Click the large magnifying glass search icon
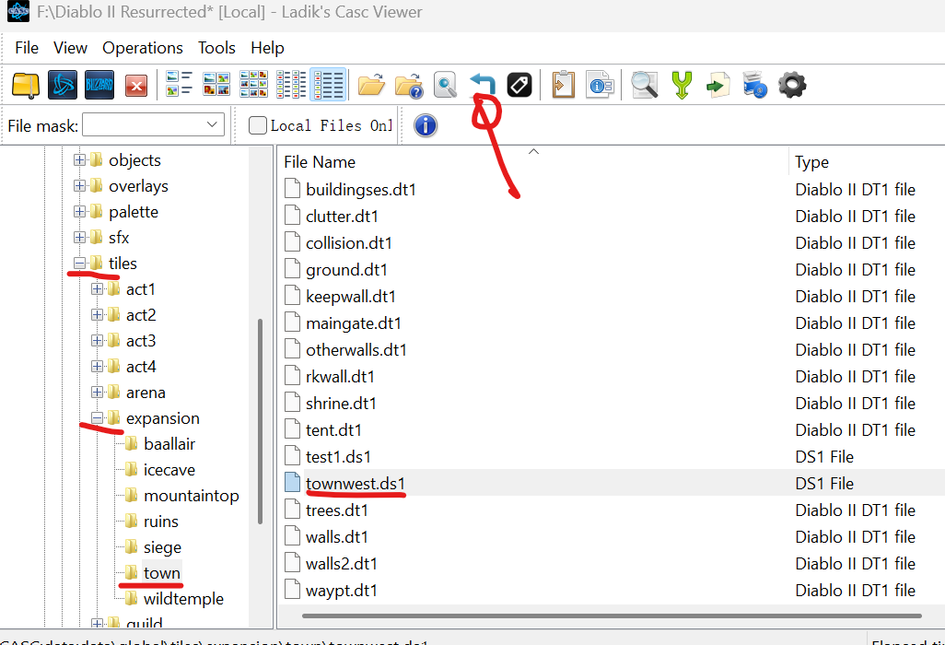Viewport: 945px width, 645px height. pyautogui.click(x=644, y=85)
